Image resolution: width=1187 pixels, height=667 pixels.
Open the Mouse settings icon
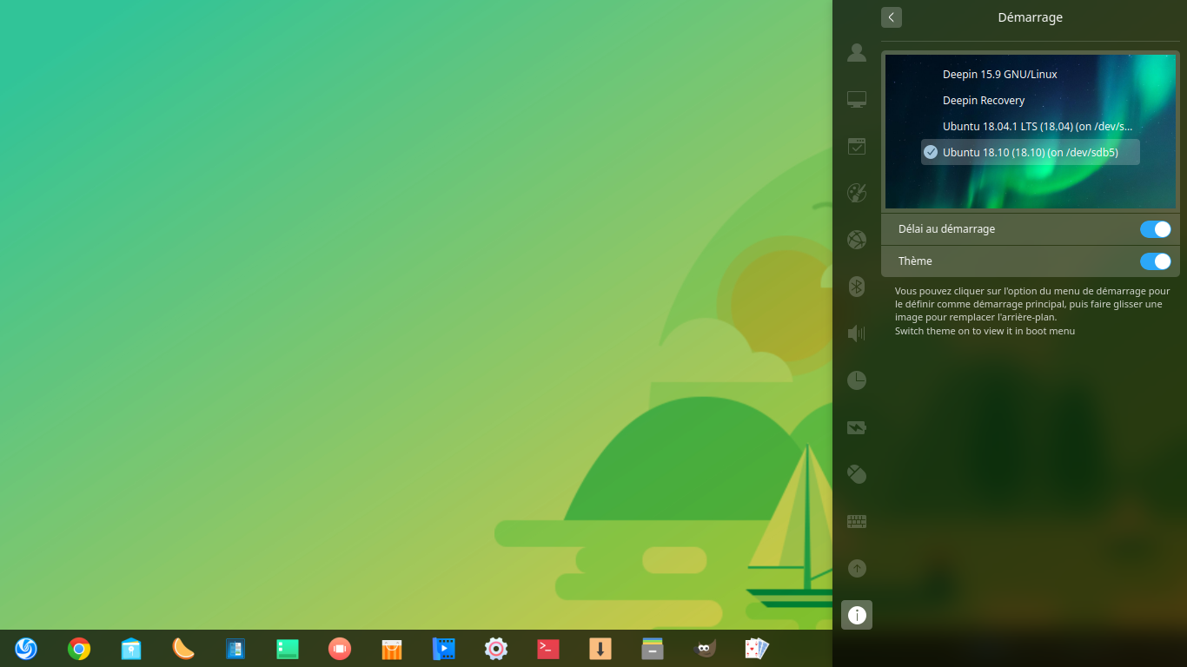pos(857,474)
